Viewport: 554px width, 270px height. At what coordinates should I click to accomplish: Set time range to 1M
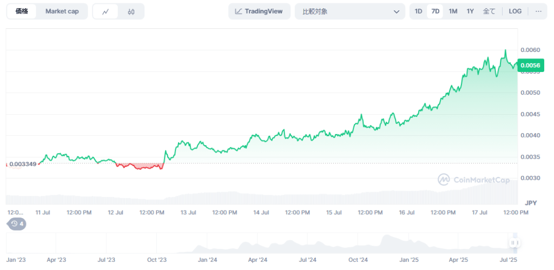(453, 11)
